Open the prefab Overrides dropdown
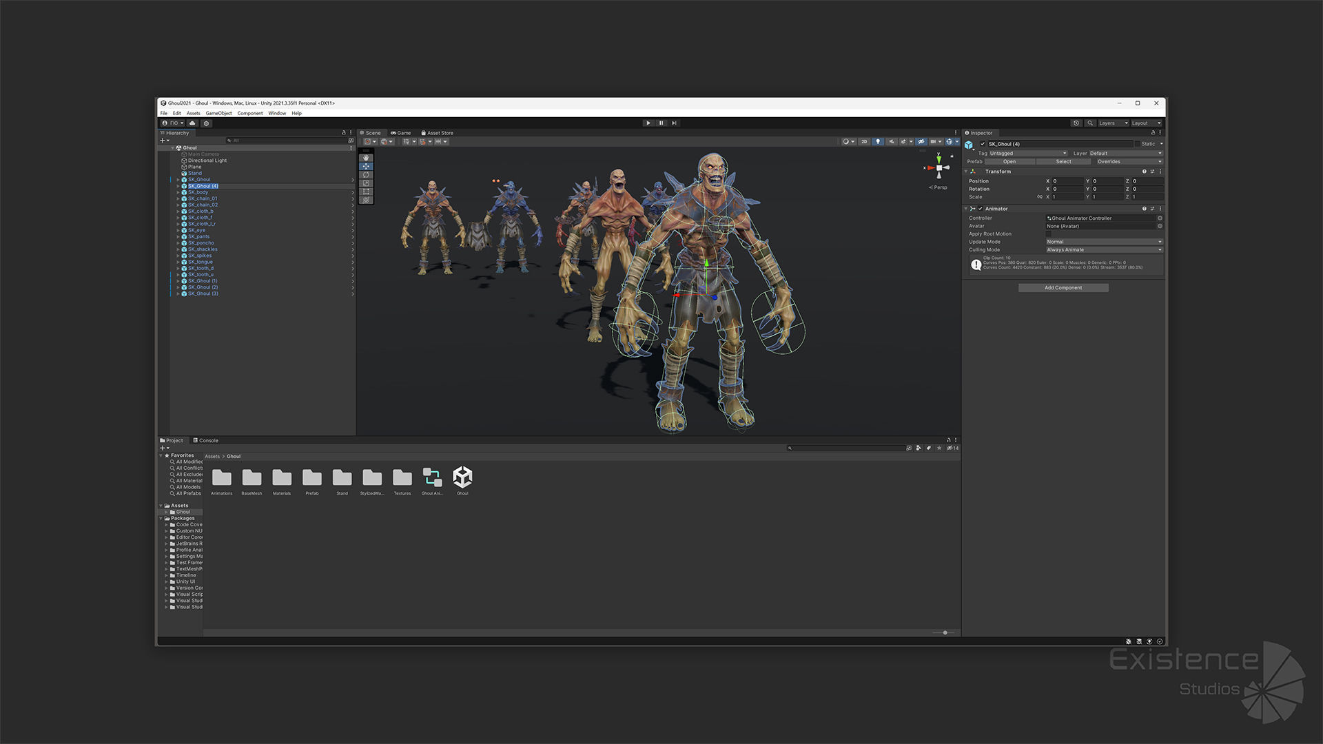Screen dimensions: 1323x744 coord(1129,162)
